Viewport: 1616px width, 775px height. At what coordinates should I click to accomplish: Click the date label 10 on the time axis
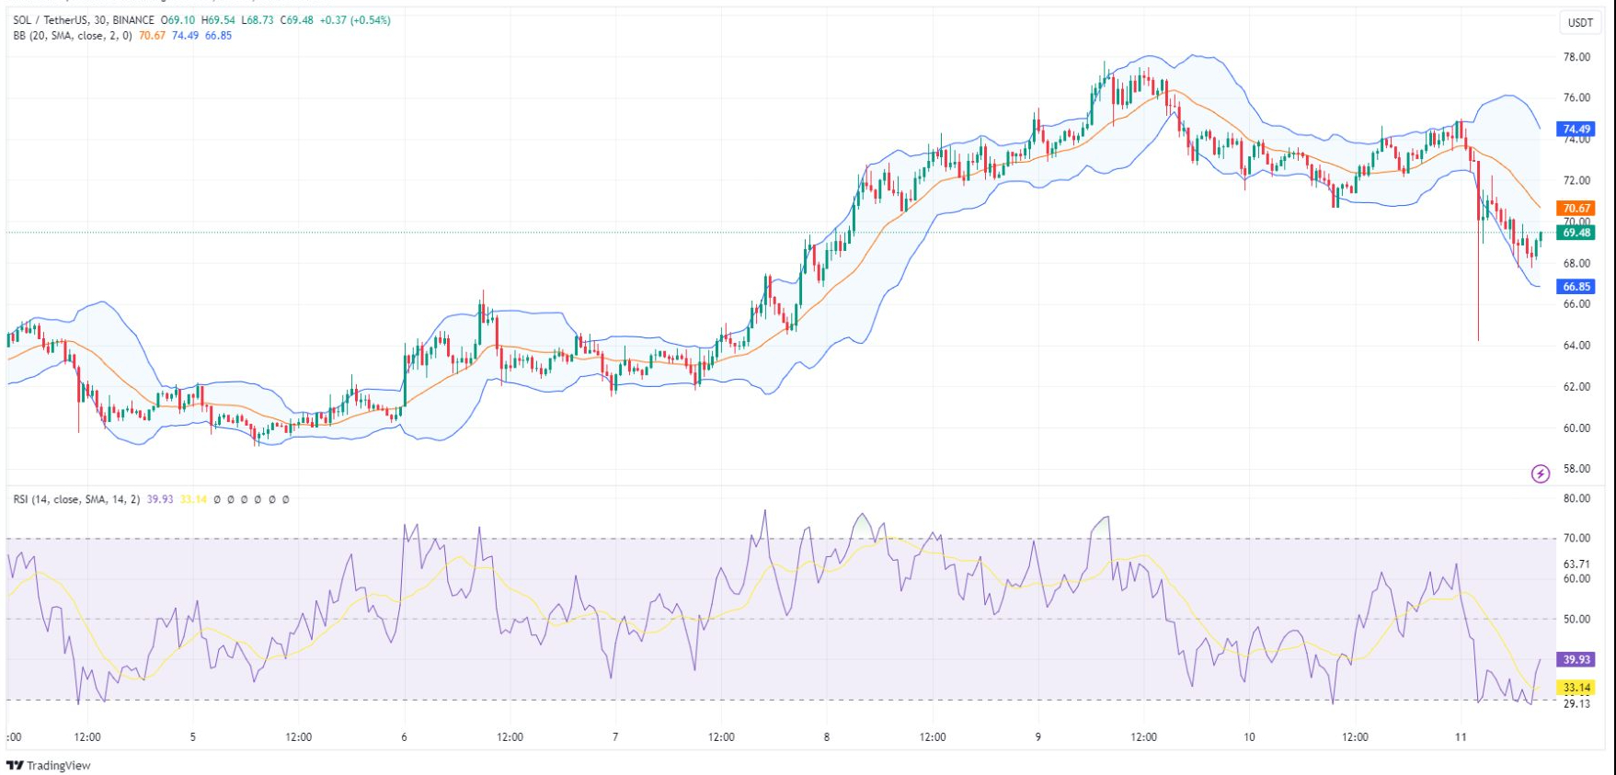(x=1249, y=736)
